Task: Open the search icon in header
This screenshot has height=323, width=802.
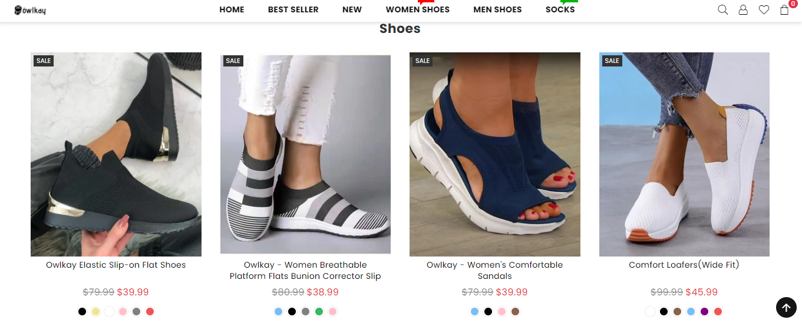Action: 722,9
